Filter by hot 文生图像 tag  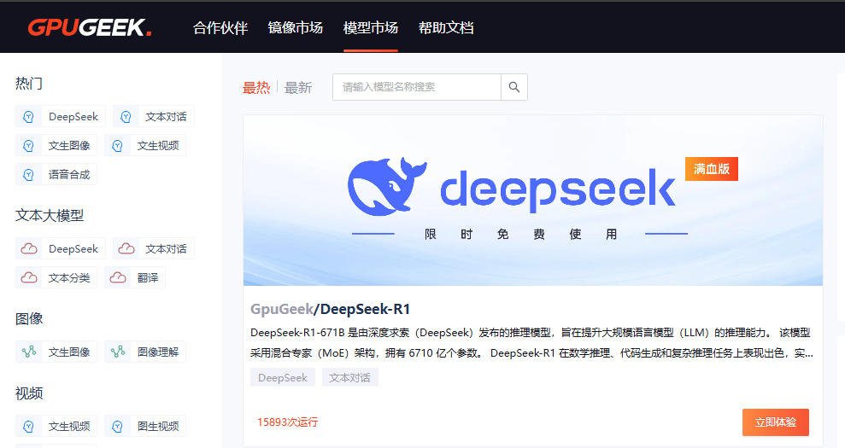(x=56, y=145)
